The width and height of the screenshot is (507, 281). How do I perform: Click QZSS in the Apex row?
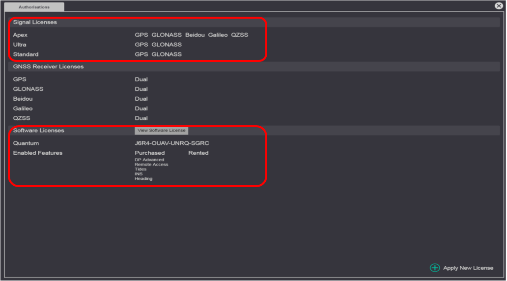click(239, 35)
